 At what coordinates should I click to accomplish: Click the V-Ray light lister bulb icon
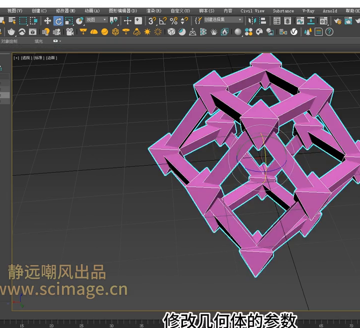(x=45, y=32)
